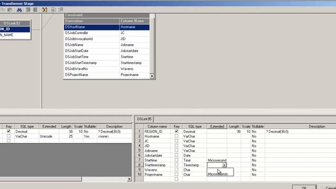Click Unicode Extended cell in left grid
Viewport: 336px width, 189px height.
pyautogui.click(x=49, y=136)
